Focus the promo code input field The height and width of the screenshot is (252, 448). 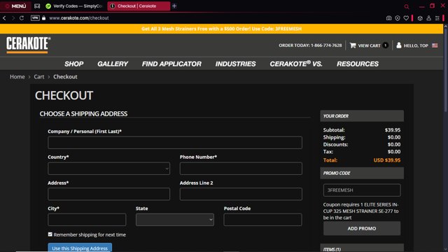[362, 190]
